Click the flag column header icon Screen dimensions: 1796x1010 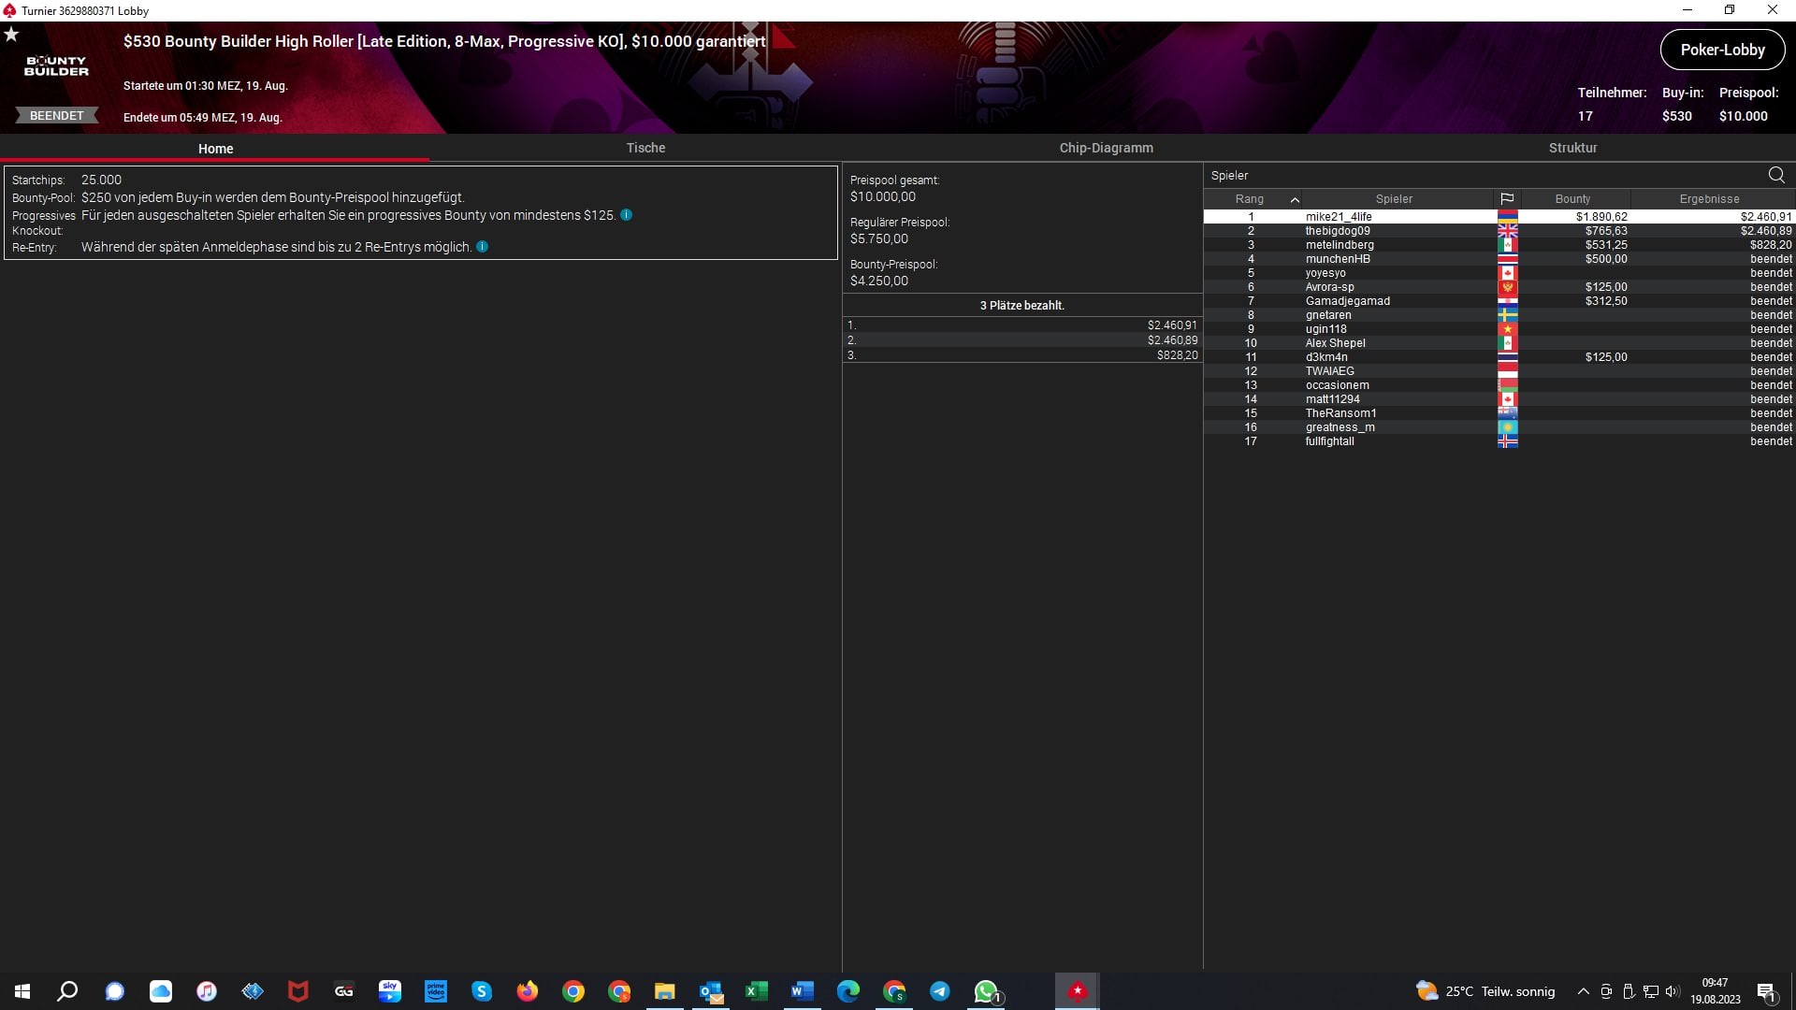[1507, 199]
